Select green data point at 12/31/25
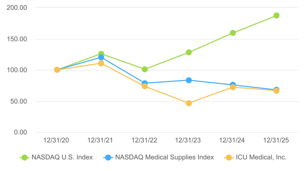Screen dimensions: 306x171 pos(276,15)
